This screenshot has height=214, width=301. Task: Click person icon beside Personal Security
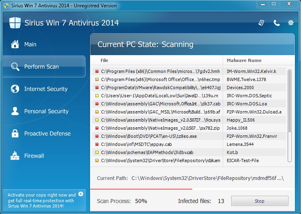(15, 111)
